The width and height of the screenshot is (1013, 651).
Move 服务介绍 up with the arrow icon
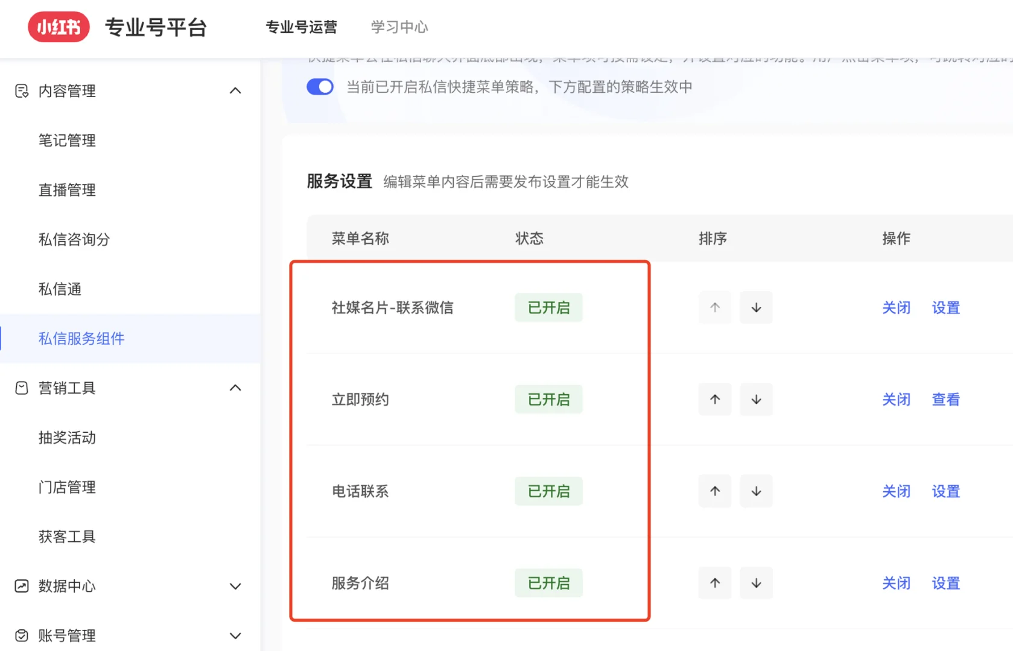[714, 583]
